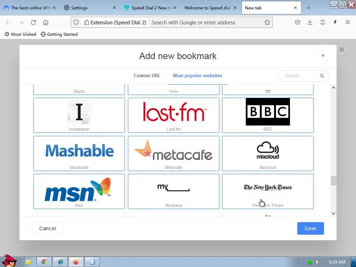Click the taskbar clock showing 6:29 AM
This screenshot has width=356, height=267.
point(337,262)
